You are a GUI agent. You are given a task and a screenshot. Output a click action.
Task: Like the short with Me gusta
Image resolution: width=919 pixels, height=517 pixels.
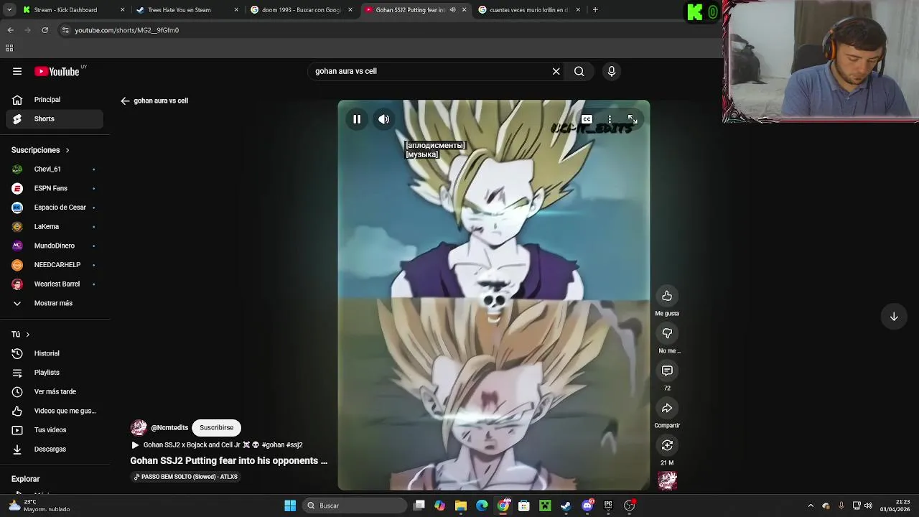667,296
